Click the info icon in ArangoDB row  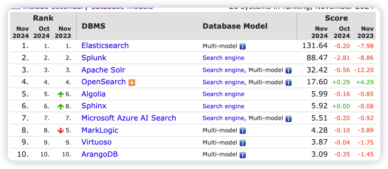click(x=243, y=155)
